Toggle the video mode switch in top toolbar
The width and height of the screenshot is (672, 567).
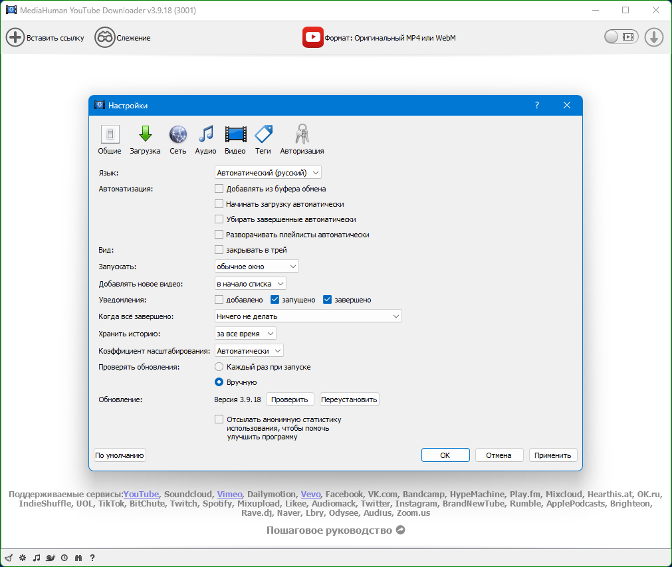click(x=621, y=37)
